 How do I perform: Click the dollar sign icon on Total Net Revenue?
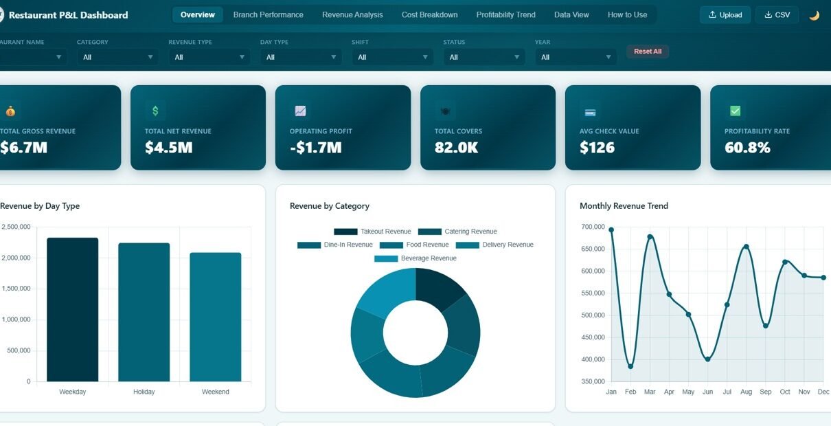tap(155, 111)
